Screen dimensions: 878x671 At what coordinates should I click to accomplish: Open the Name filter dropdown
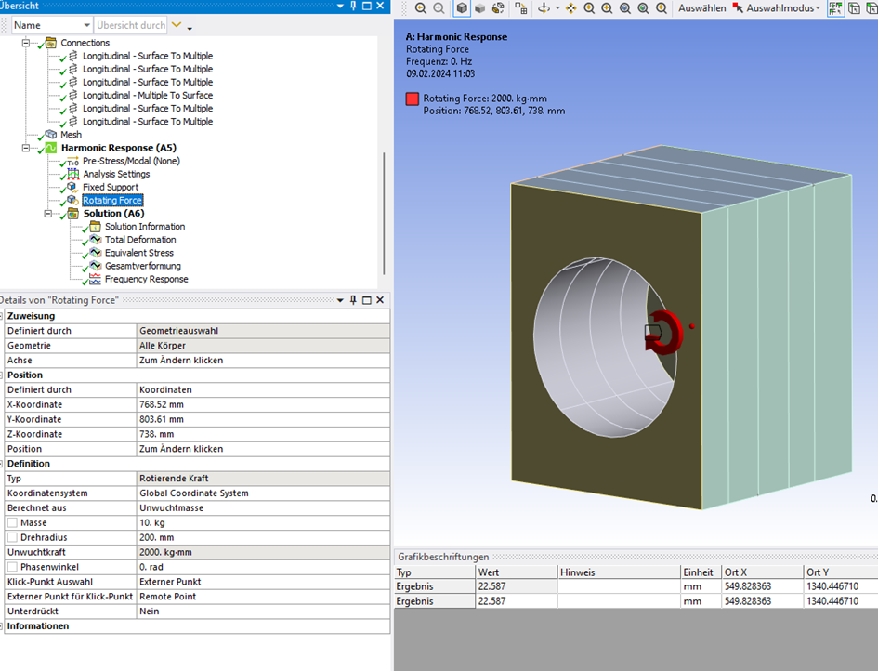pos(87,25)
